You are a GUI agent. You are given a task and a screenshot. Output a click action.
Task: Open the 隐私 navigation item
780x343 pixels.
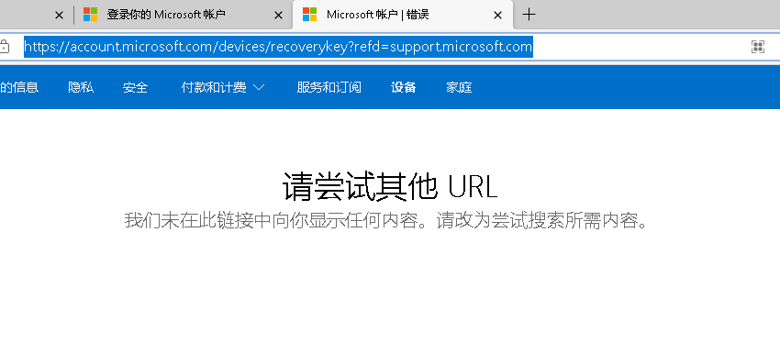pos(81,87)
